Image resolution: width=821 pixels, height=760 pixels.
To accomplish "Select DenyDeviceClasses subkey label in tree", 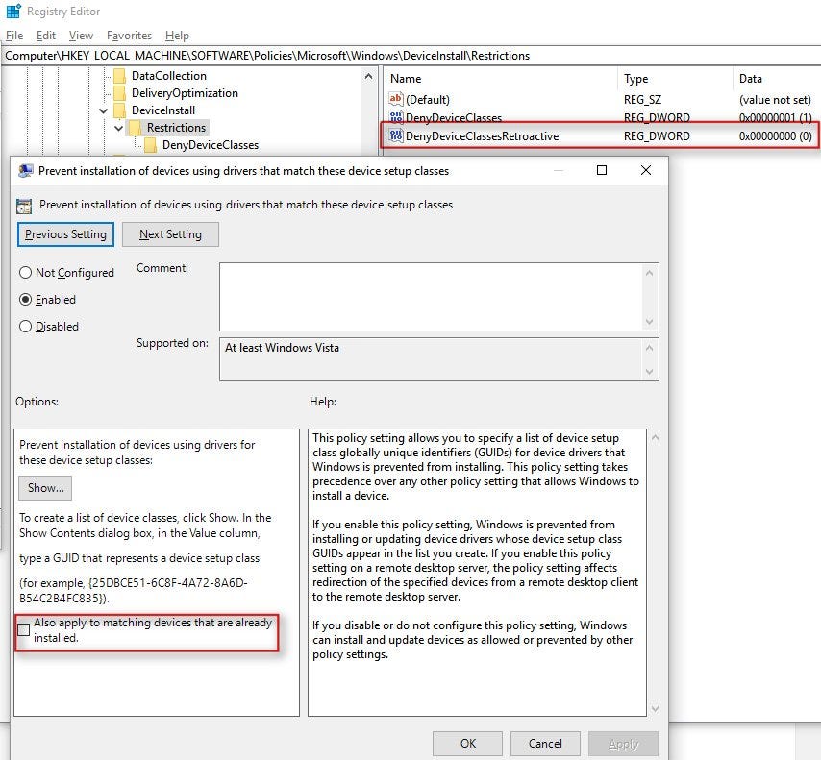I will click(210, 145).
